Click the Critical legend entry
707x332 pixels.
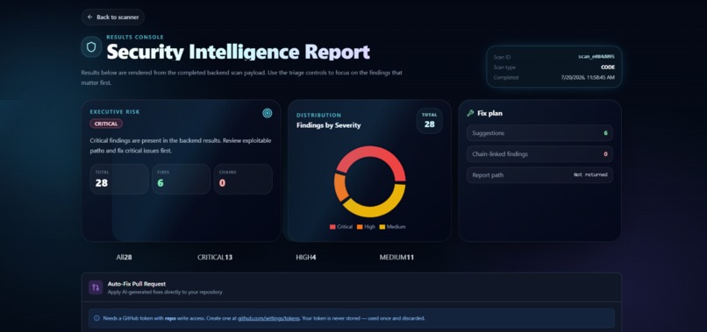tap(341, 227)
